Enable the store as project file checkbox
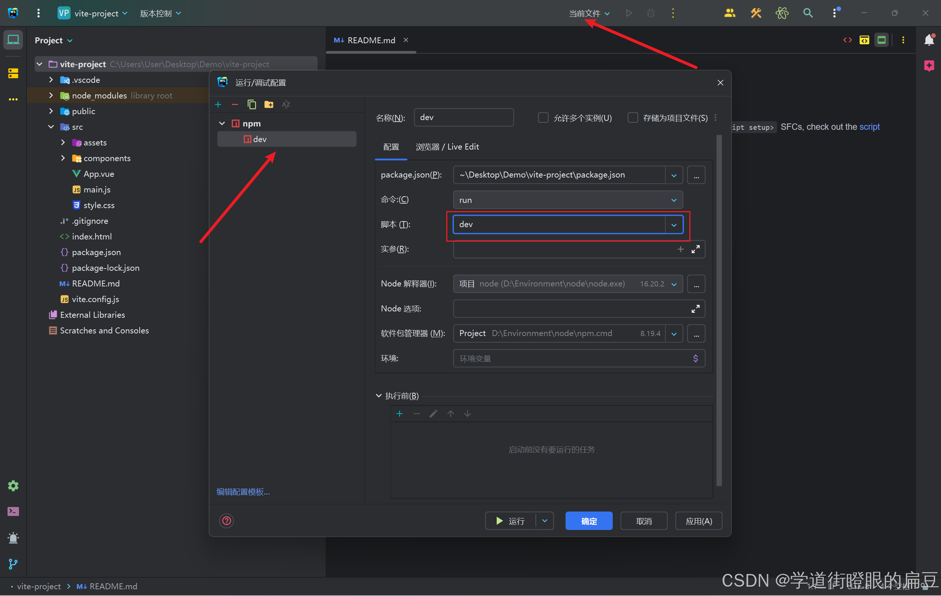The height and width of the screenshot is (596, 941). pyautogui.click(x=632, y=117)
